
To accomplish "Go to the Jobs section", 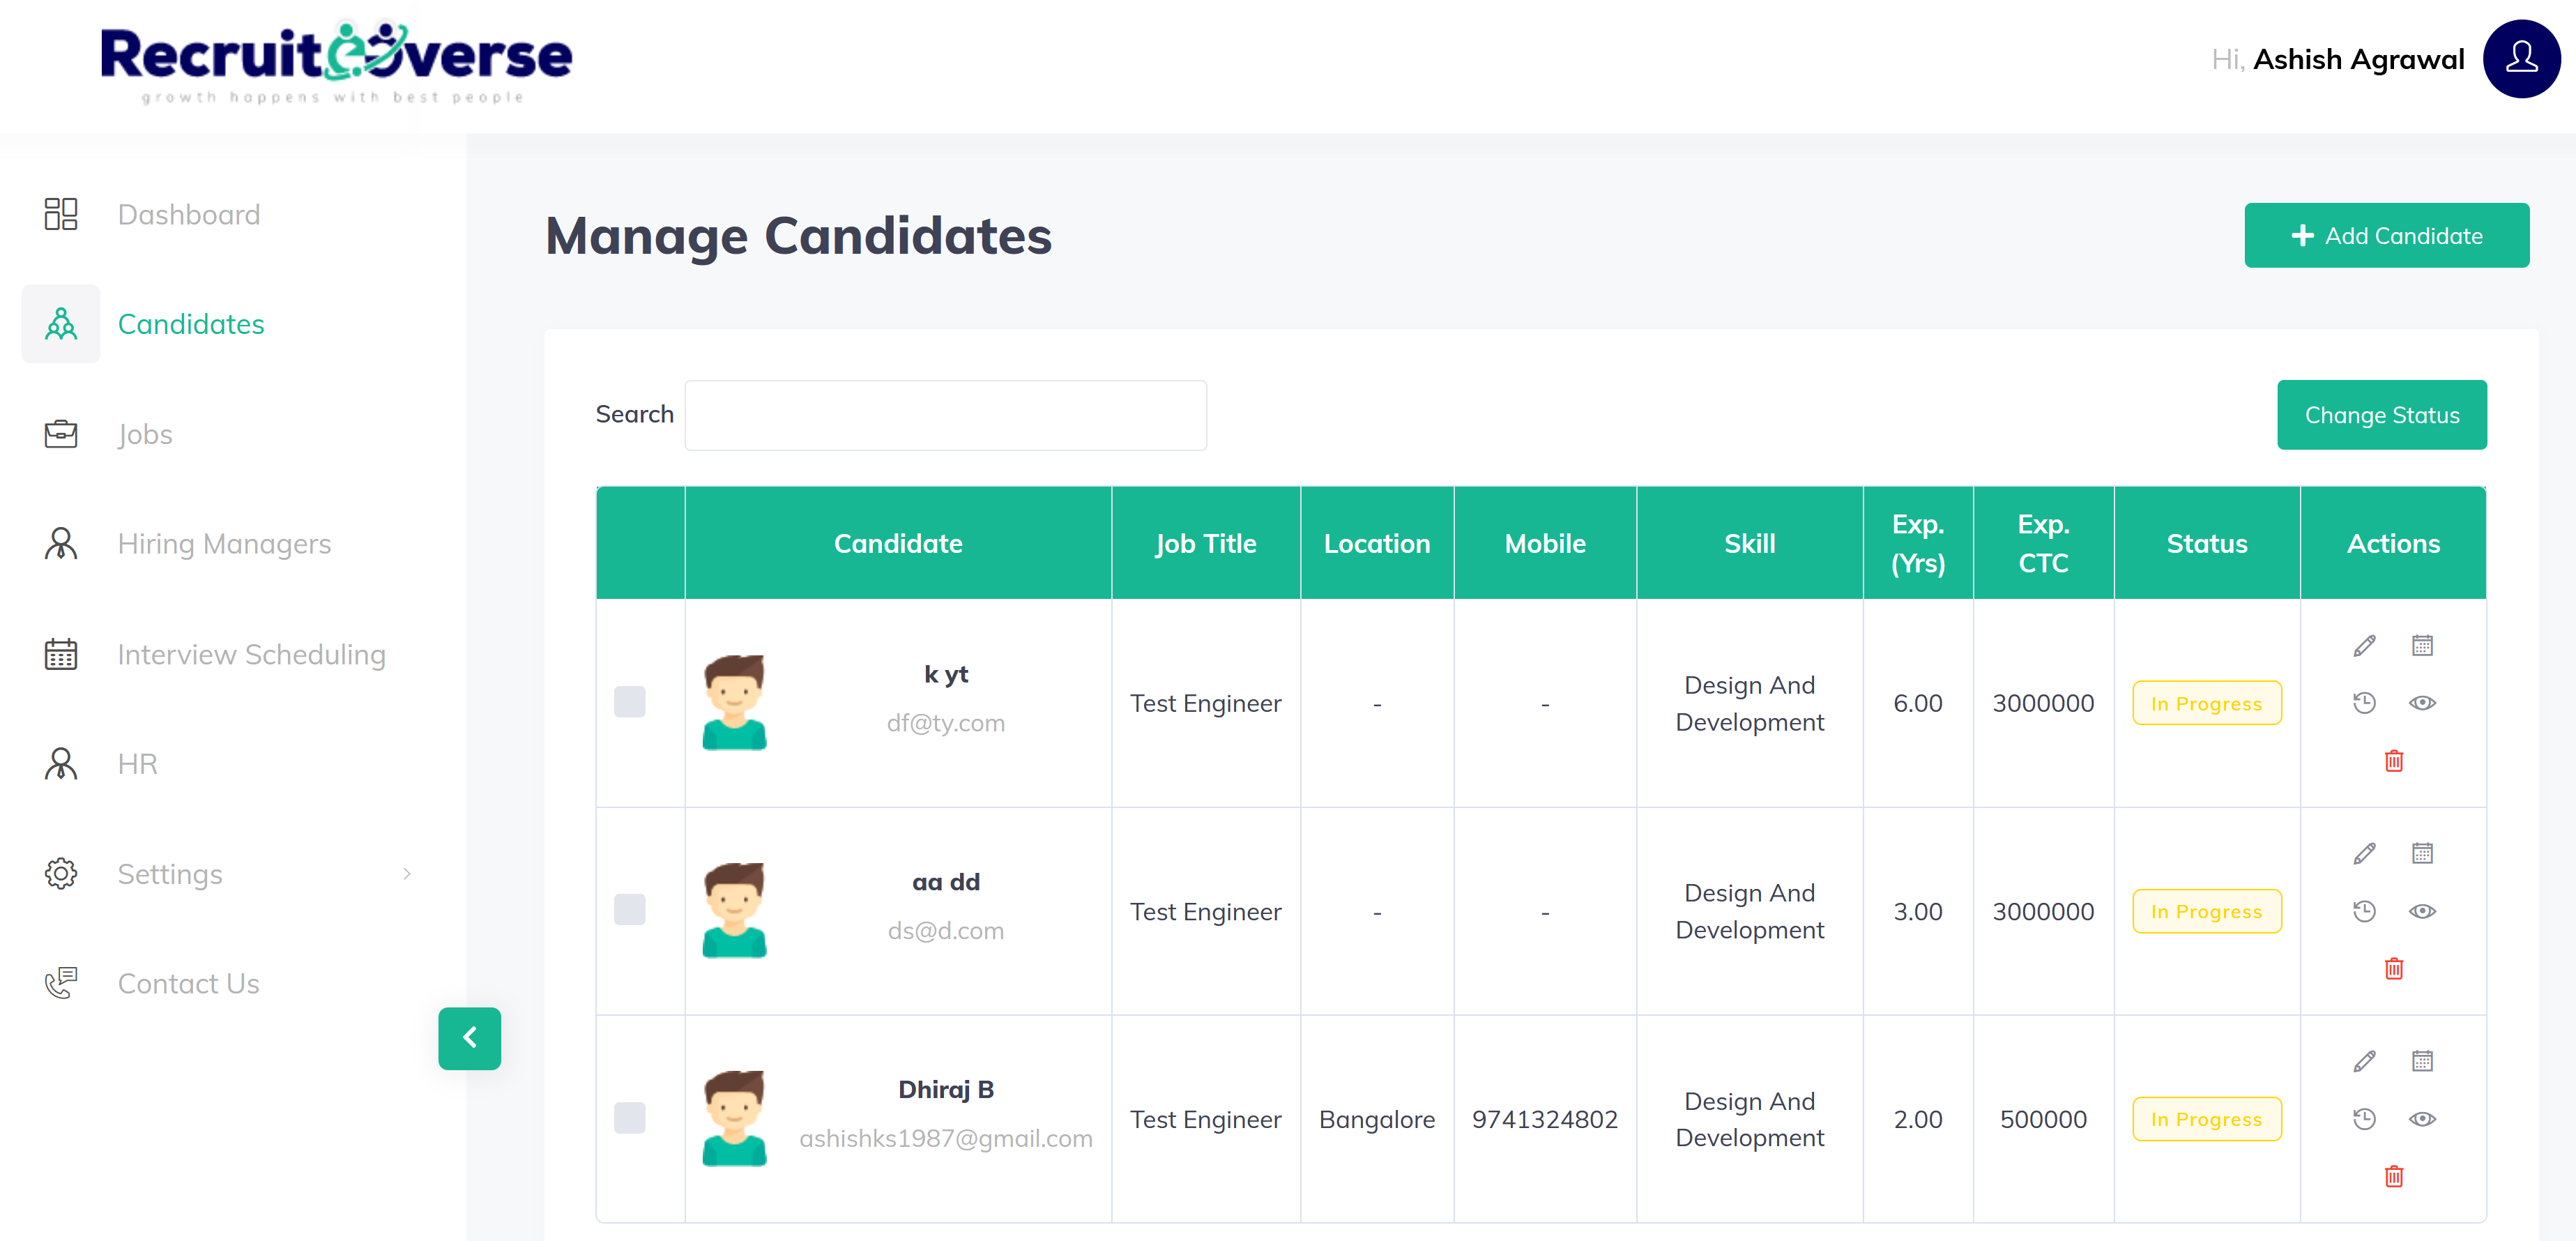I will pos(145,434).
